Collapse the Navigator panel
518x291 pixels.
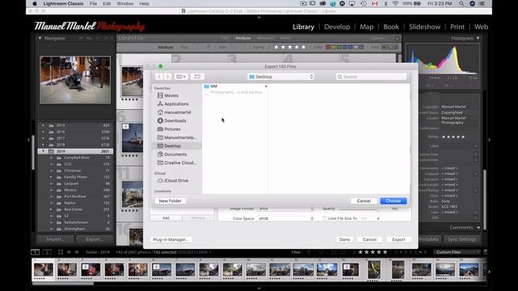point(40,38)
